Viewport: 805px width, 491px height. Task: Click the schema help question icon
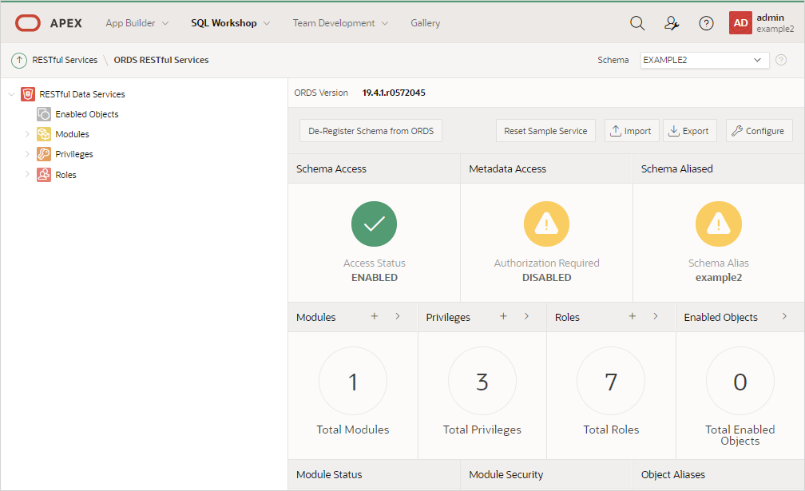781,60
